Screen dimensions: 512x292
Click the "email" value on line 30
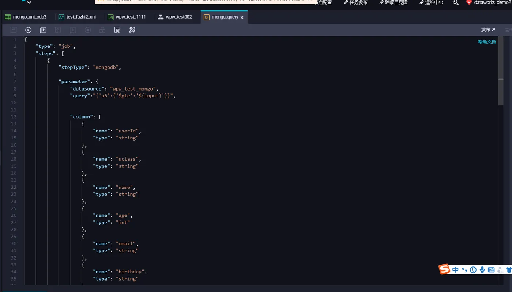pyautogui.click(x=126, y=243)
